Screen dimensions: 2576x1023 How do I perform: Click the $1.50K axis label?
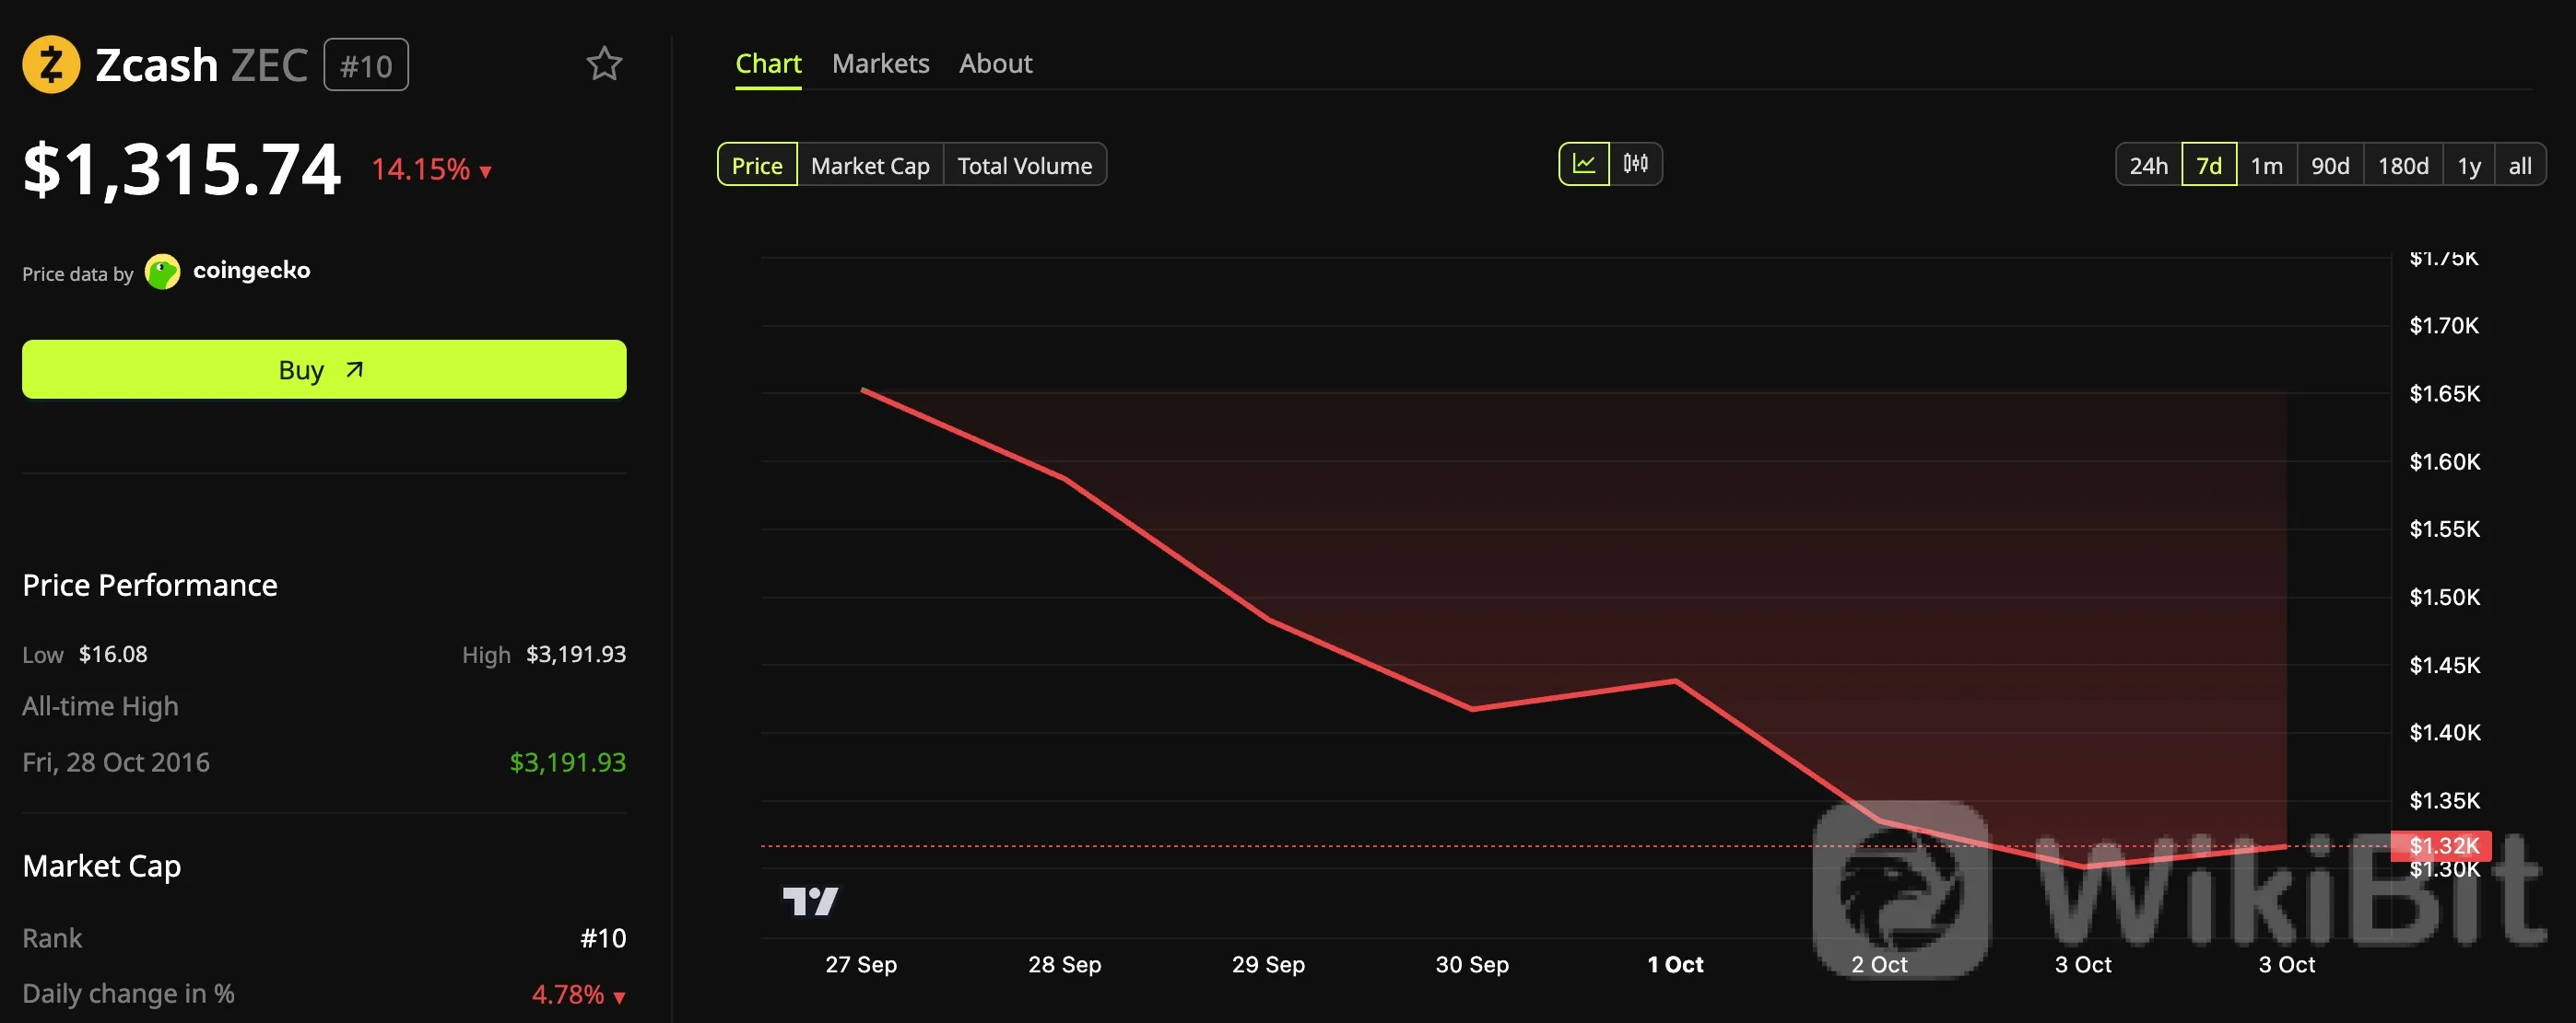tap(2444, 598)
